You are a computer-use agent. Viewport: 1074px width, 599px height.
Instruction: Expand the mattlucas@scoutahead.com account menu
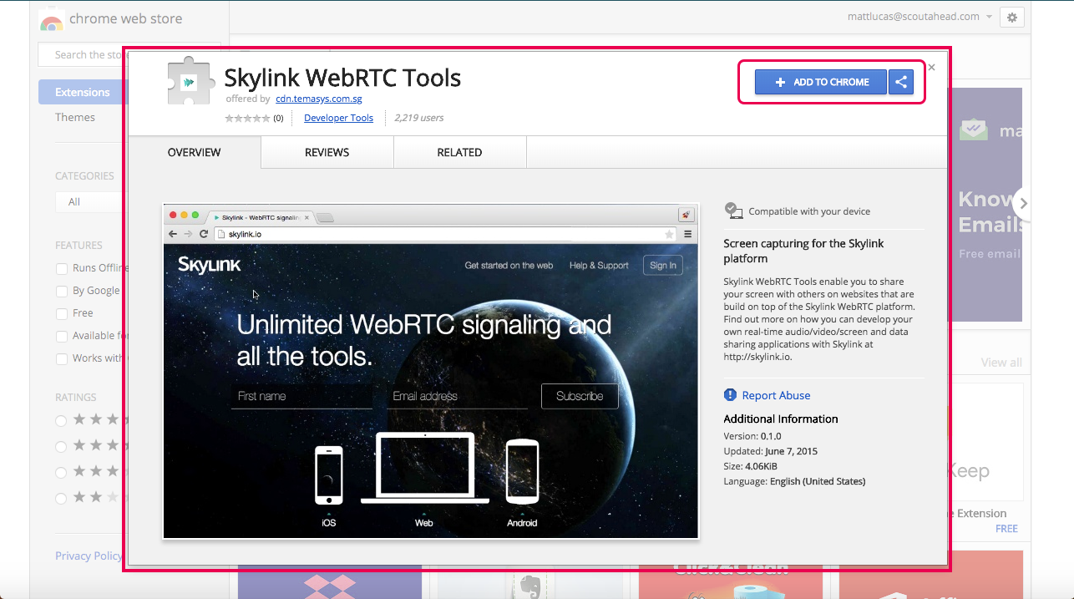pos(919,17)
